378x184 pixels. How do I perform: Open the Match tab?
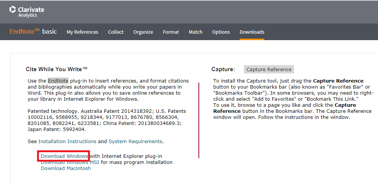pos(195,32)
